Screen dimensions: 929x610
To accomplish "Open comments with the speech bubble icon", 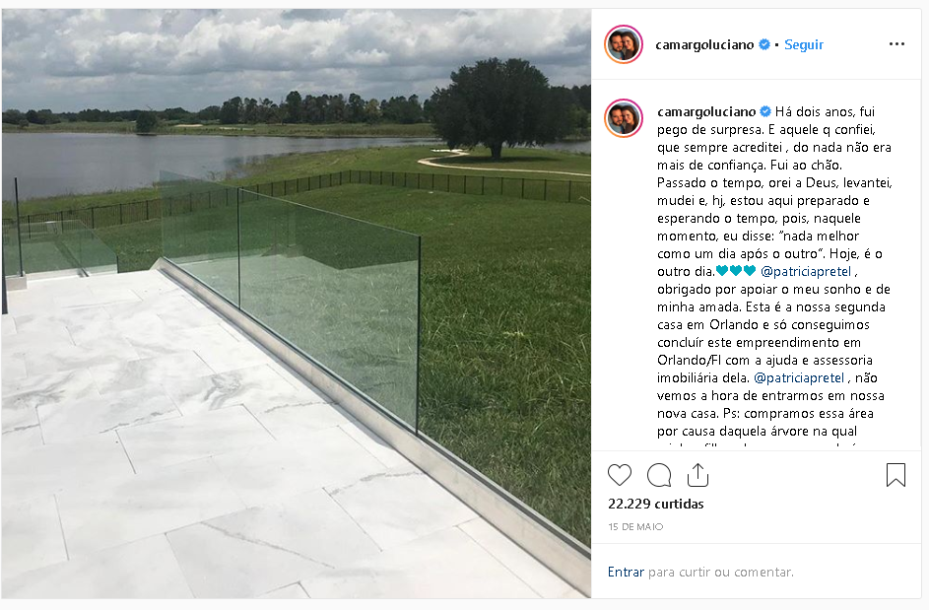I will 659,475.
